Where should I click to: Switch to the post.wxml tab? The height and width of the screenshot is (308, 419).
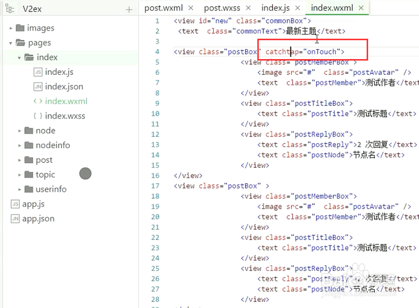(164, 8)
